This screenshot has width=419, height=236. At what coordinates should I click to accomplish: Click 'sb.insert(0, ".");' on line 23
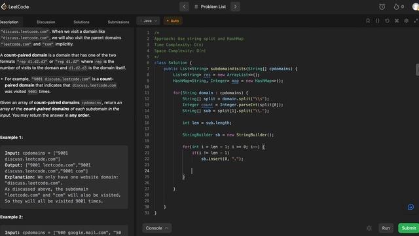(223, 159)
